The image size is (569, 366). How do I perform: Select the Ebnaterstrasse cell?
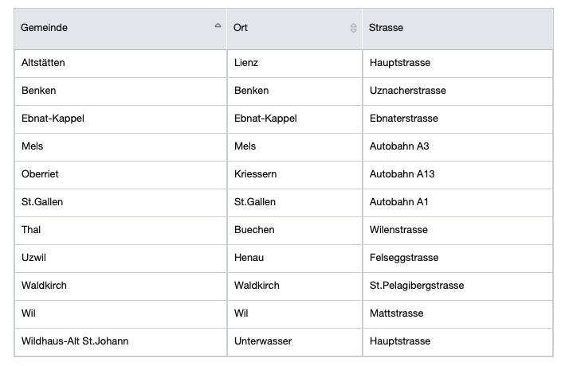[403, 119]
